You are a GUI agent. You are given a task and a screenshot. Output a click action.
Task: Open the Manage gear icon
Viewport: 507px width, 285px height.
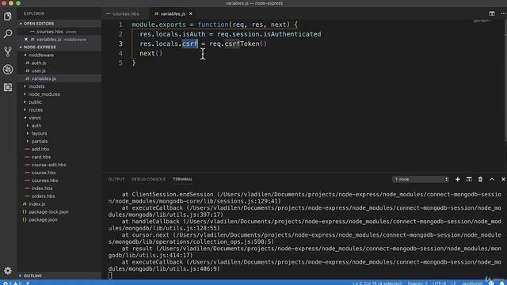[x=8, y=271]
